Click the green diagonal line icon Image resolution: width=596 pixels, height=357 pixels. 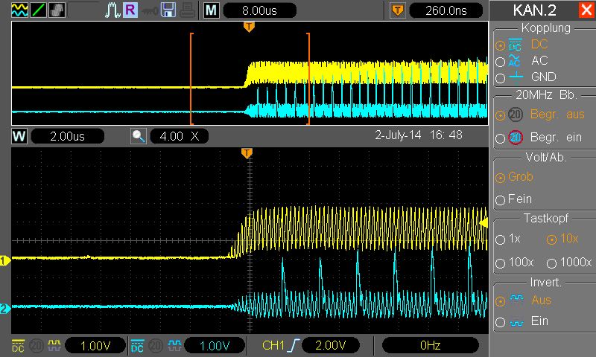[37, 11]
